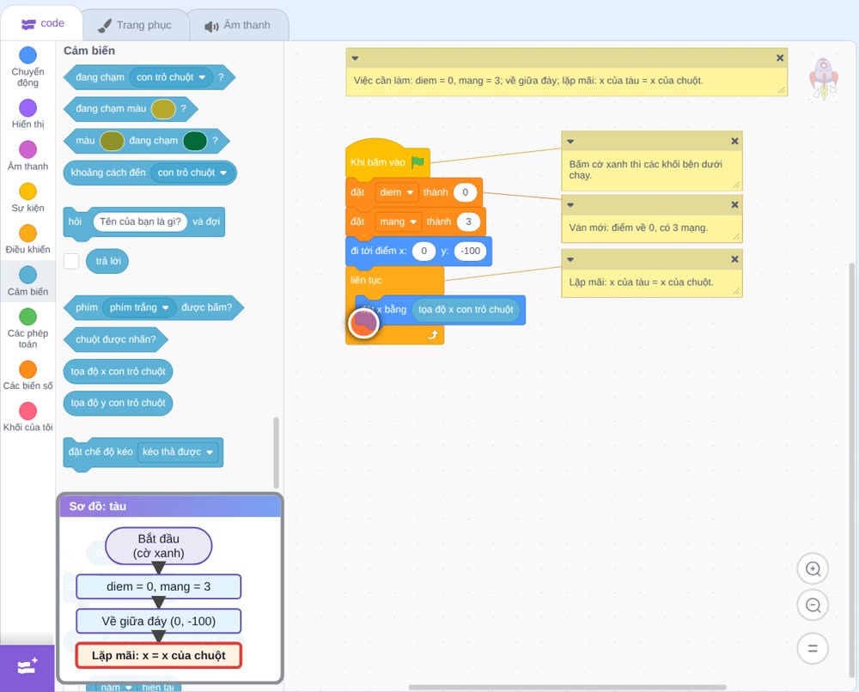The height and width of the screenshot is (692, 859).
Task: Collapse the 'Ván mới' comment
Action: [x=570, y=204]
